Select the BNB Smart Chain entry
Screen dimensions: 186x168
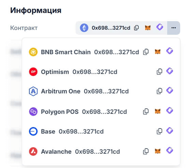pyautogui.click(x=101, y=52)
